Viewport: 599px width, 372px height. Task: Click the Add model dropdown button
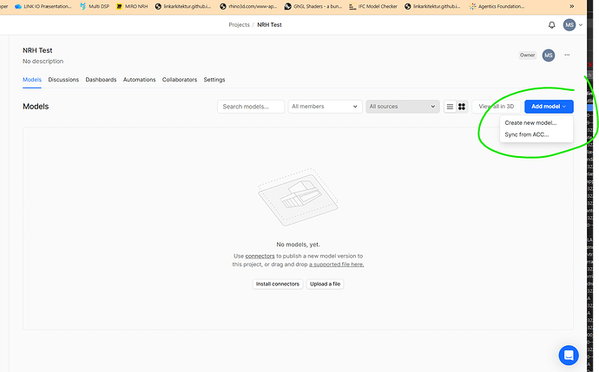point(549,107)
